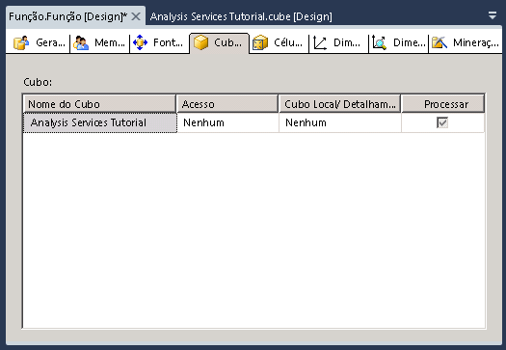
Task: Open the Geral tab with user-database icon
Action: point(21,43)
